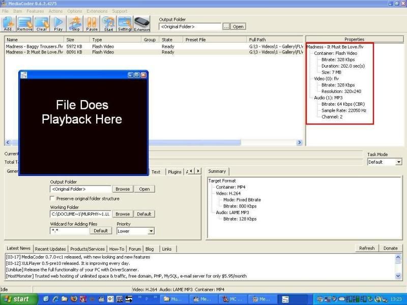Click the Wildcard for Adding Files field

[x=69, y=231]
